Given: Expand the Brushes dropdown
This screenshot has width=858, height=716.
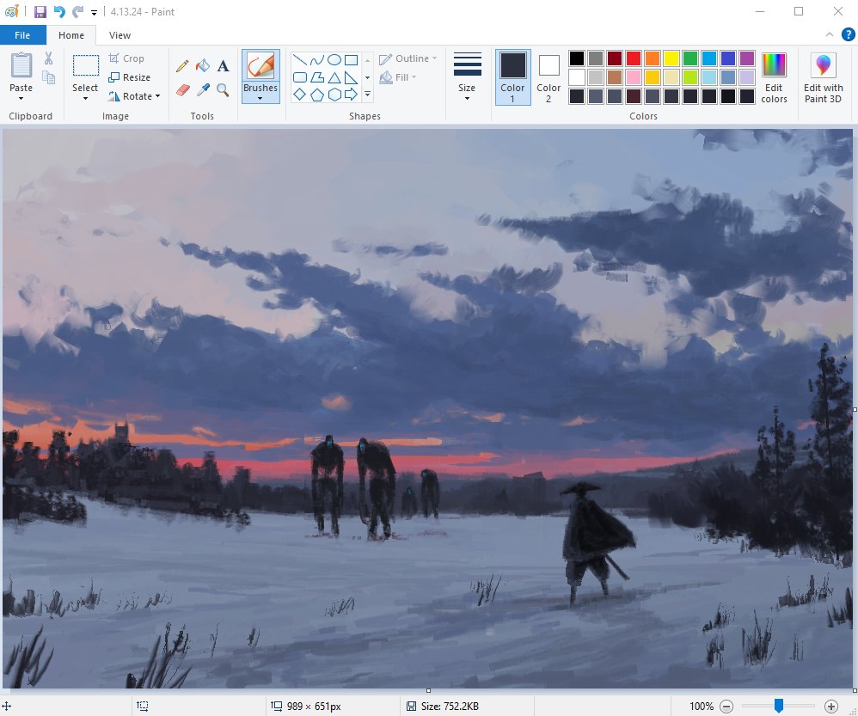Looking at the screenshot, I should [x=260, y=98].
